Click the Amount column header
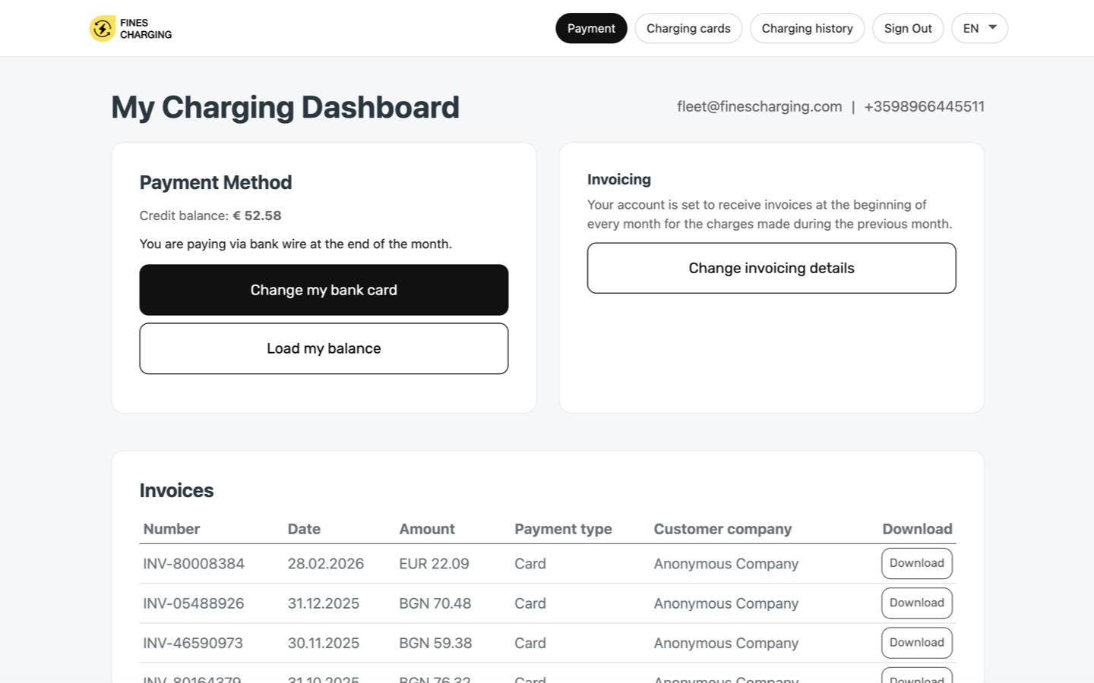Screen dimensions: 1094x683 point(426,529)
